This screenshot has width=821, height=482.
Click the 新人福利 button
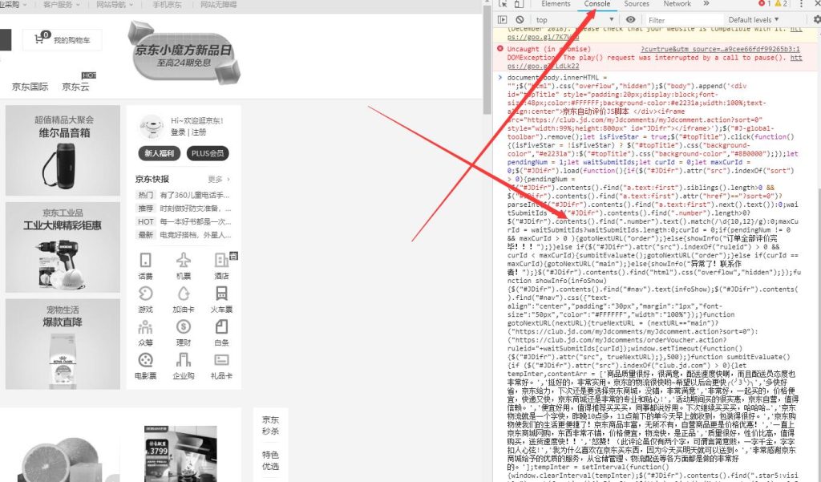click(160, 153)
